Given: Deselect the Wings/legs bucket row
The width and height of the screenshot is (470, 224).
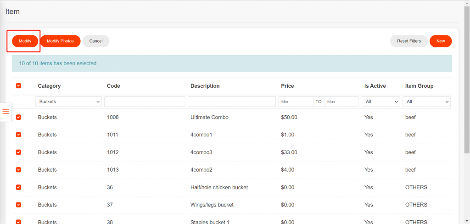Looking at the screenshot, I should point(18,205).
